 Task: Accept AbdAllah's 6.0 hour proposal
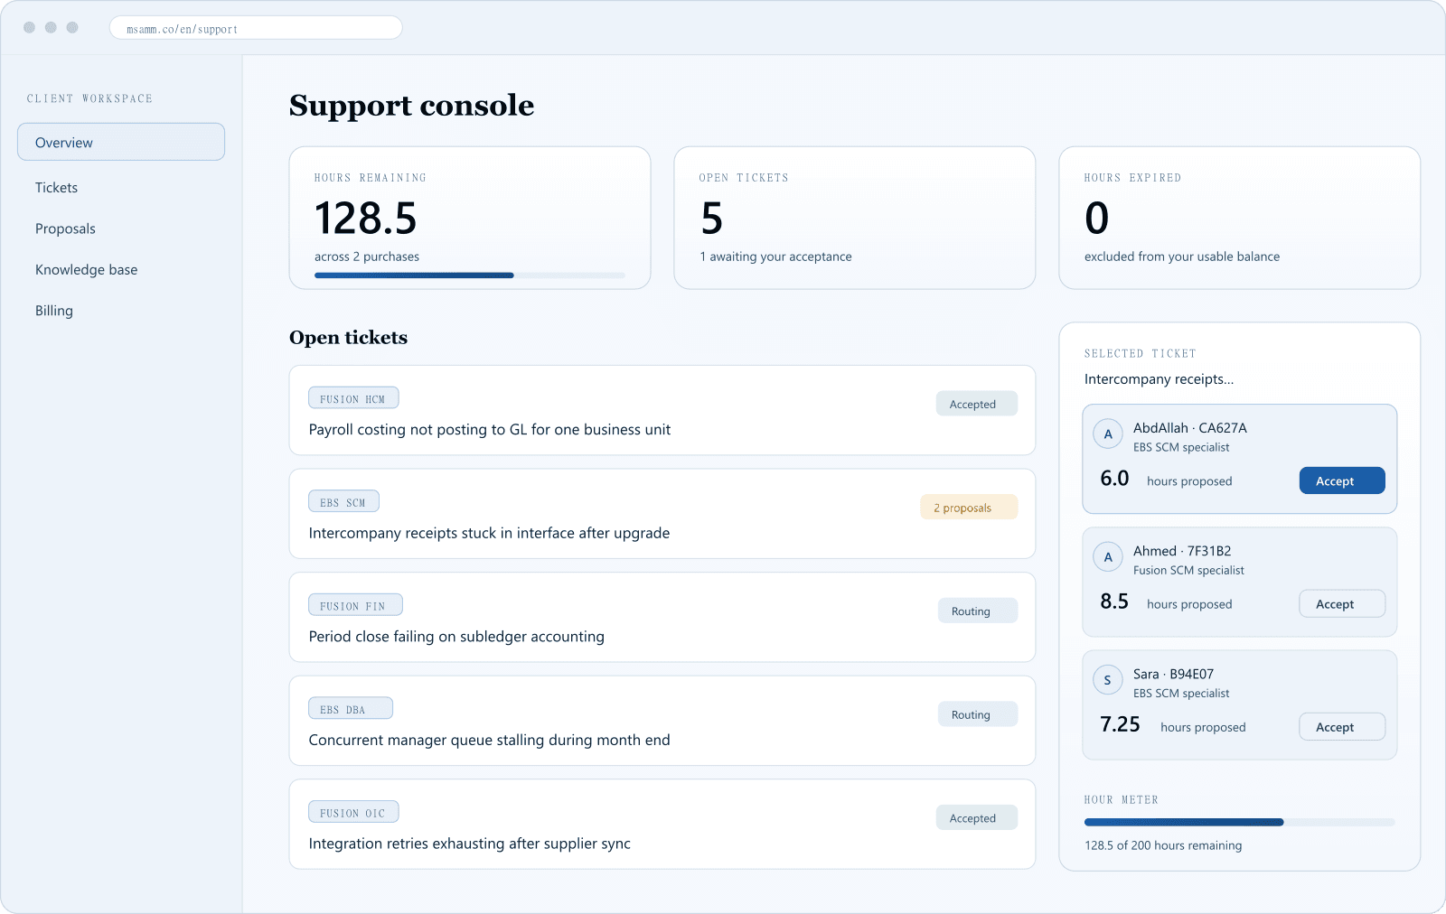(x=1342, y=480)
